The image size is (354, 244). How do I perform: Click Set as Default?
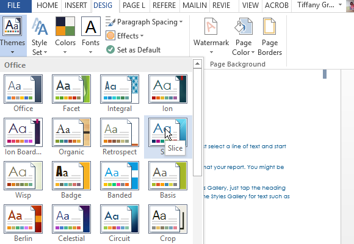pos(133,49)
